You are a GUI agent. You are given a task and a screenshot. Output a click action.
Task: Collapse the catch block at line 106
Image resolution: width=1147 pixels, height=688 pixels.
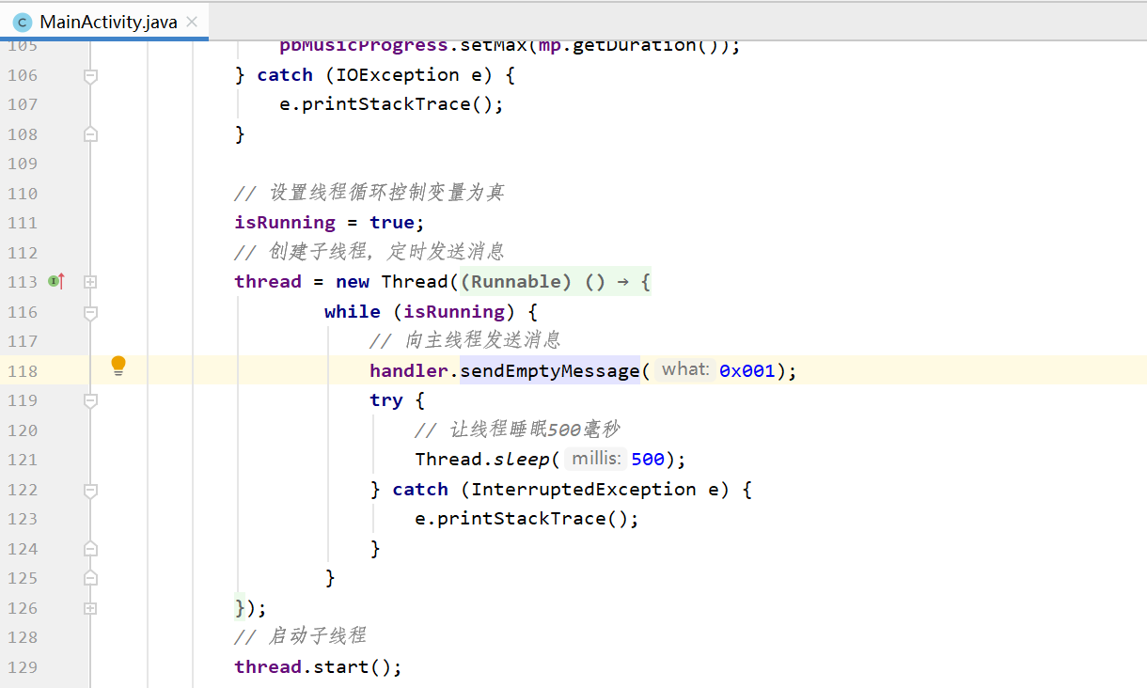click(x=90, y=75)
